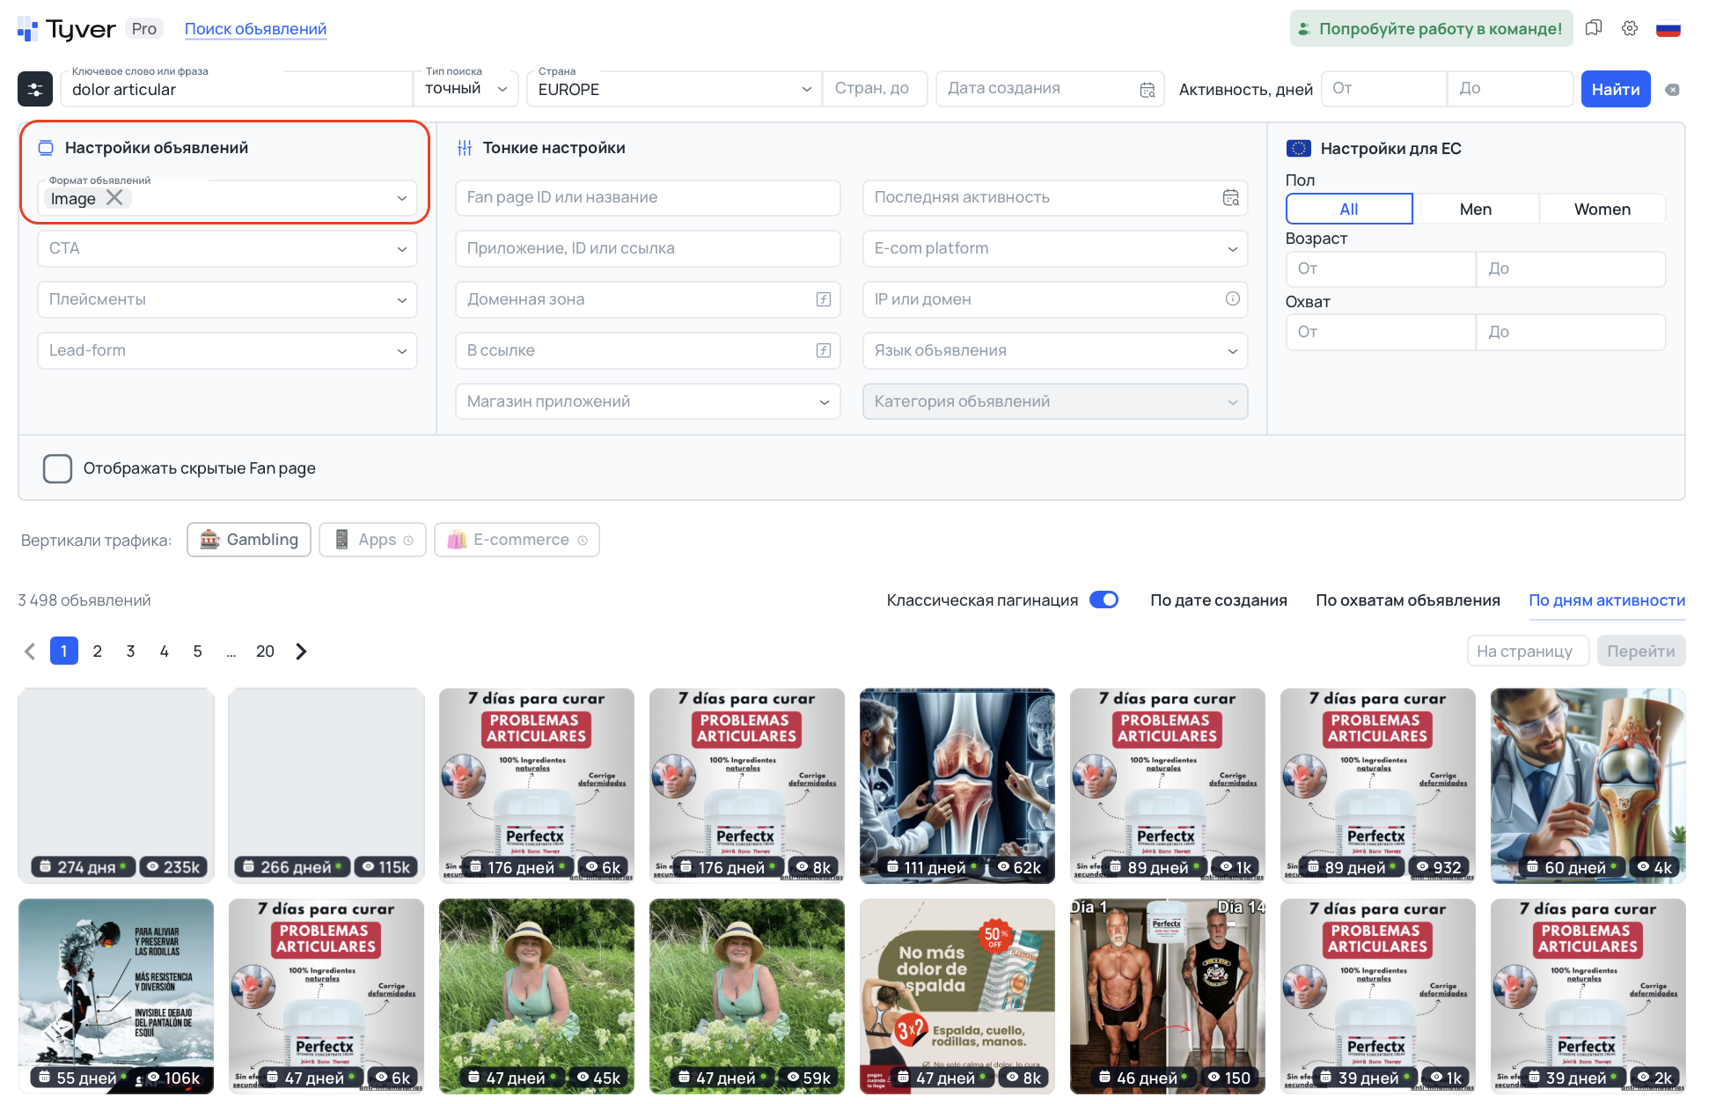Open the Плейсменты dropdown
This screenshot has width=1716, height=1104.
pos(227,300)
